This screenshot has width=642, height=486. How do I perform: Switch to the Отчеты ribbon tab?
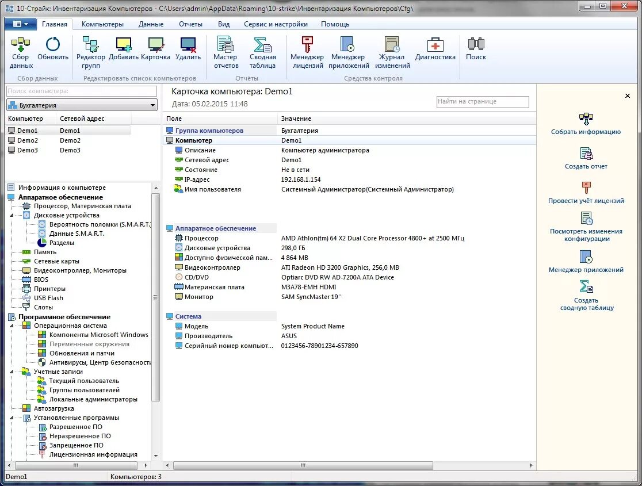click(190, 24)
